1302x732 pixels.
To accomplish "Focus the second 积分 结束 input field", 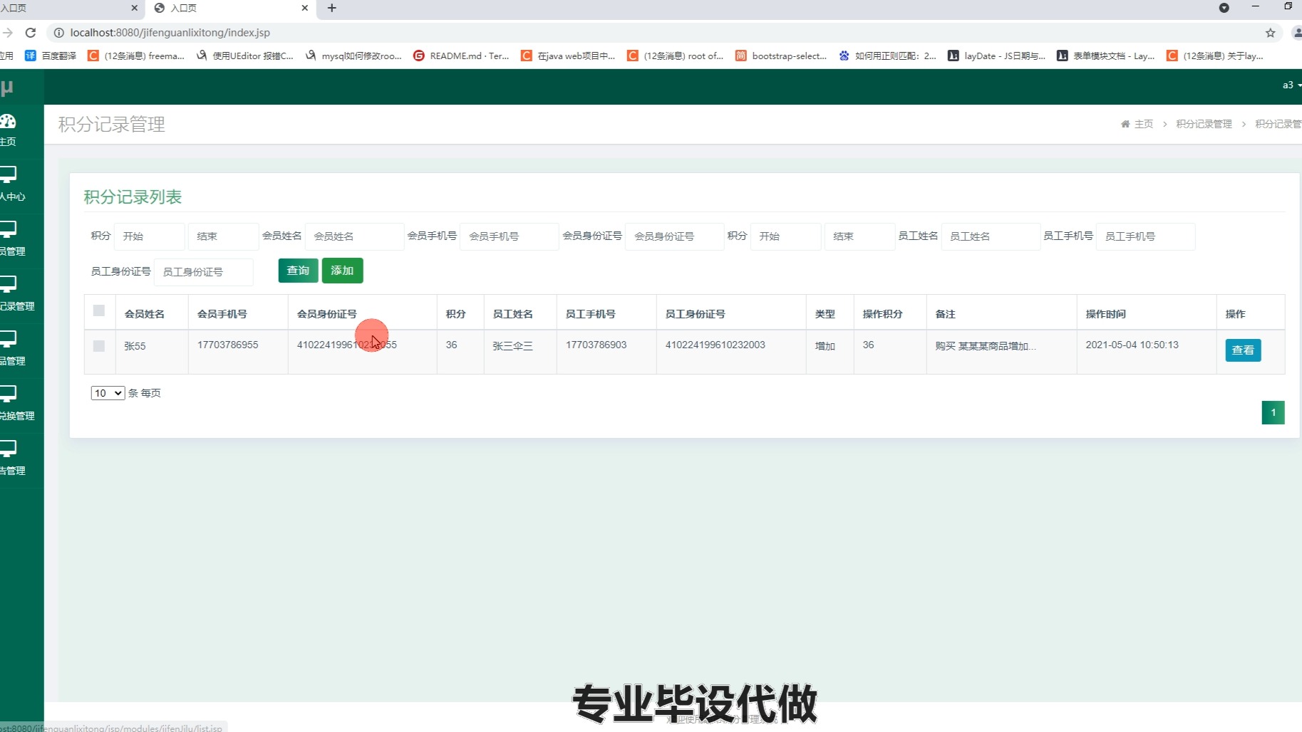I will click(860, 236).
